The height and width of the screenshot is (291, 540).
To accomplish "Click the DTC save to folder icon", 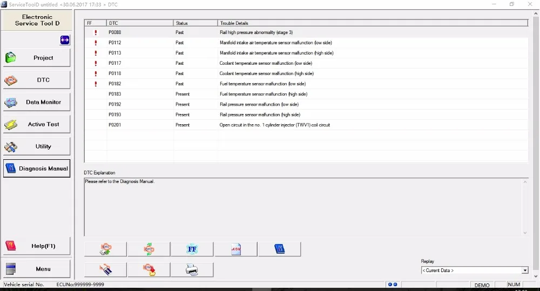I will (149, 269).
